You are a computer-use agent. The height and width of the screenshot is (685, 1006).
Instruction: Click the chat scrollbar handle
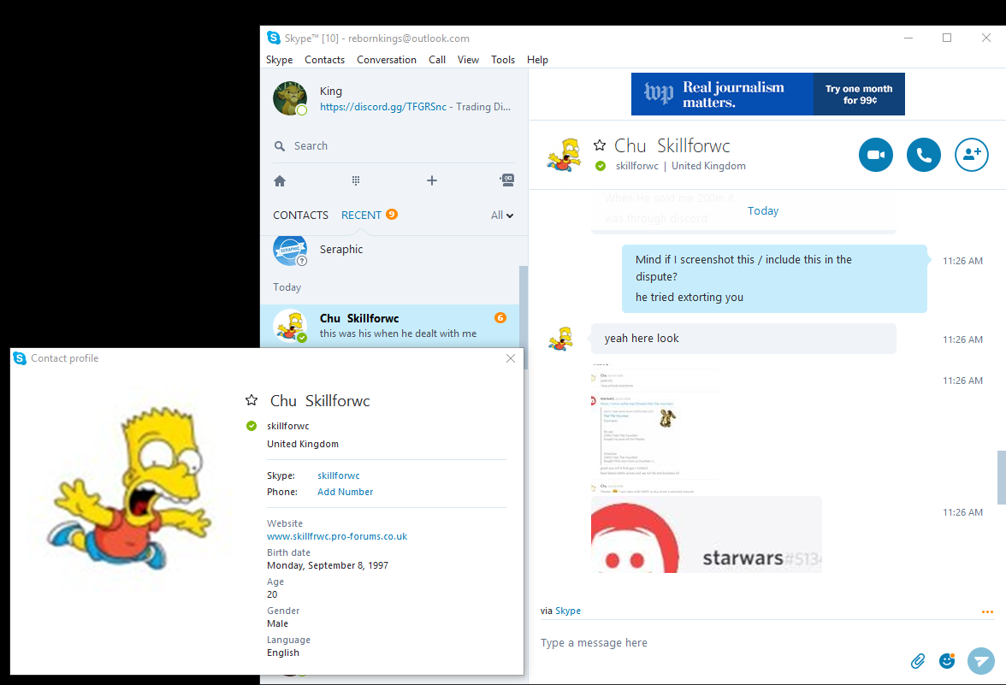pyautogui.click(x=1001, y=477)
